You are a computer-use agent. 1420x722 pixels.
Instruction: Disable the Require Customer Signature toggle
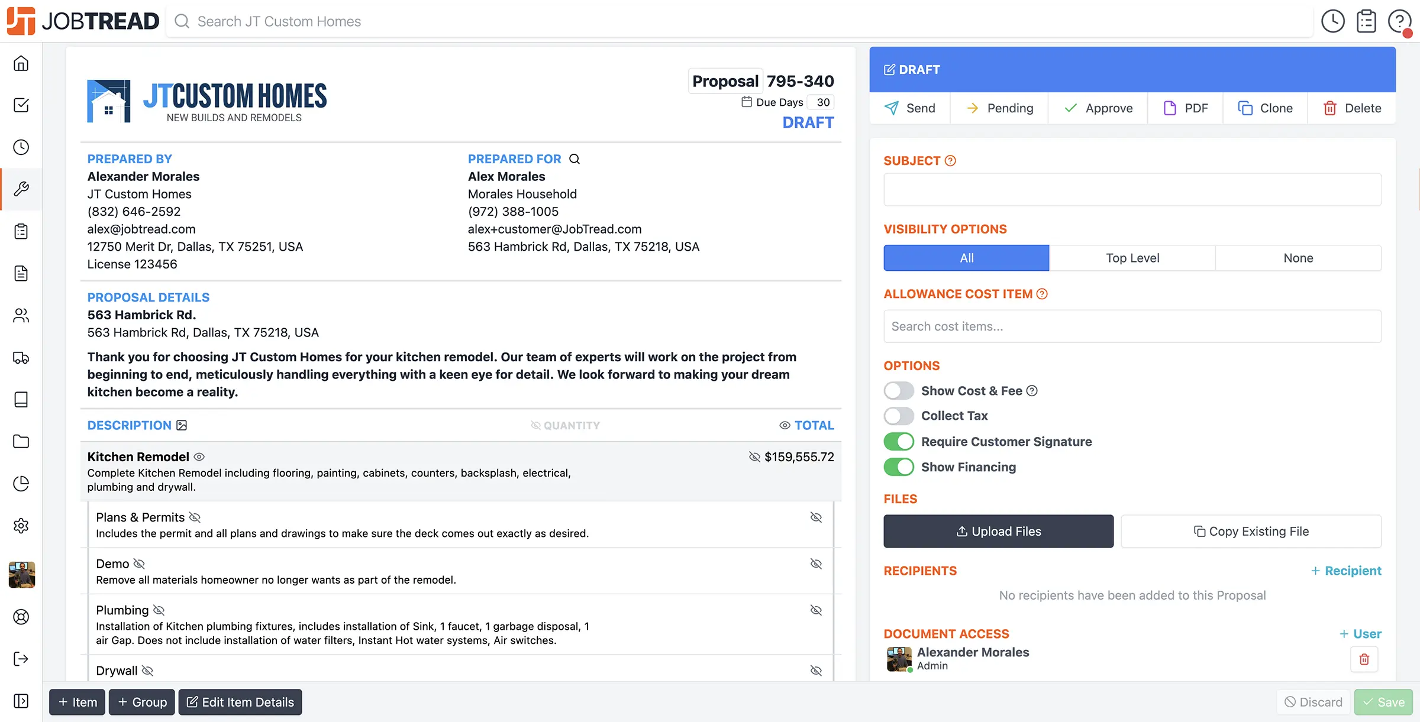tap(899, 442)
